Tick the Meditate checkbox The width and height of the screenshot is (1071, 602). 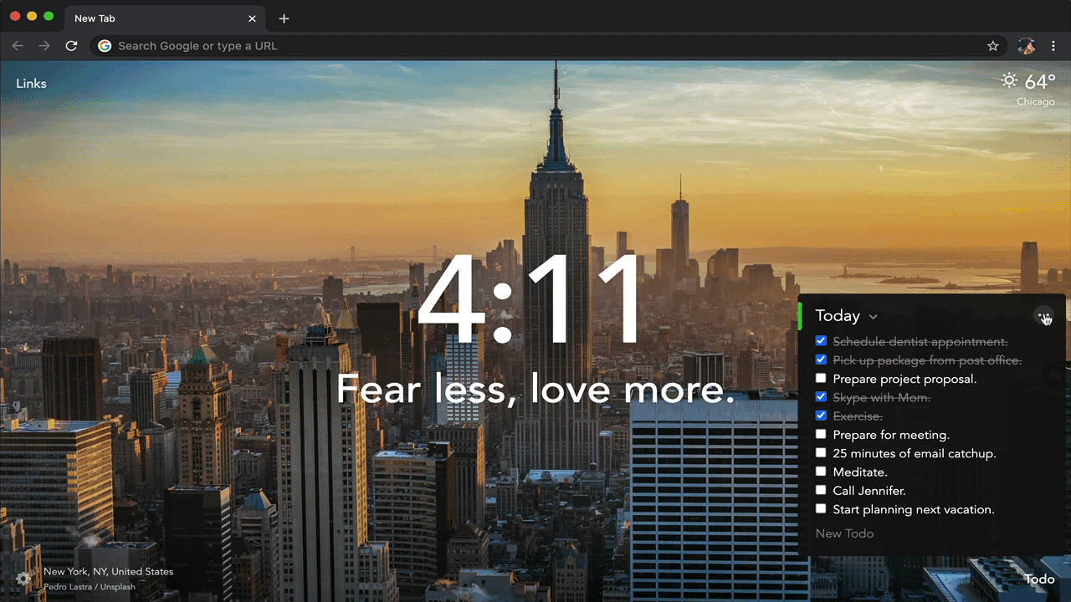click(821, 472)
